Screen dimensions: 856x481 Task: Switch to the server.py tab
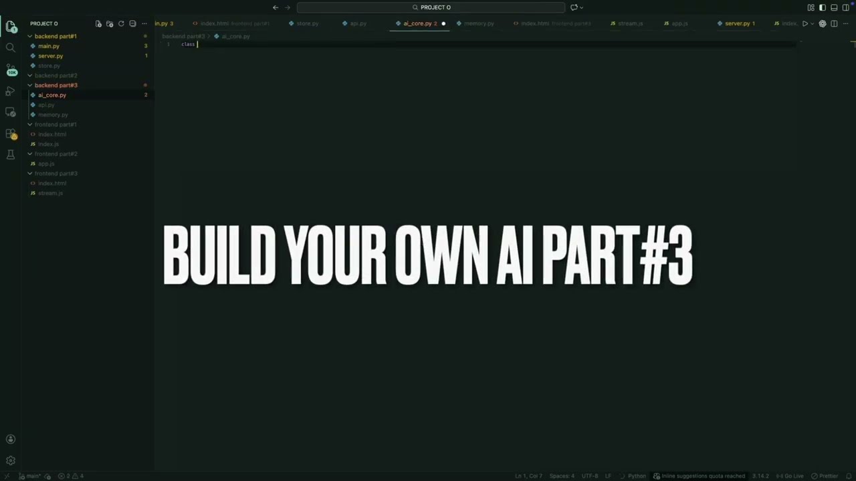click(736, 23)
